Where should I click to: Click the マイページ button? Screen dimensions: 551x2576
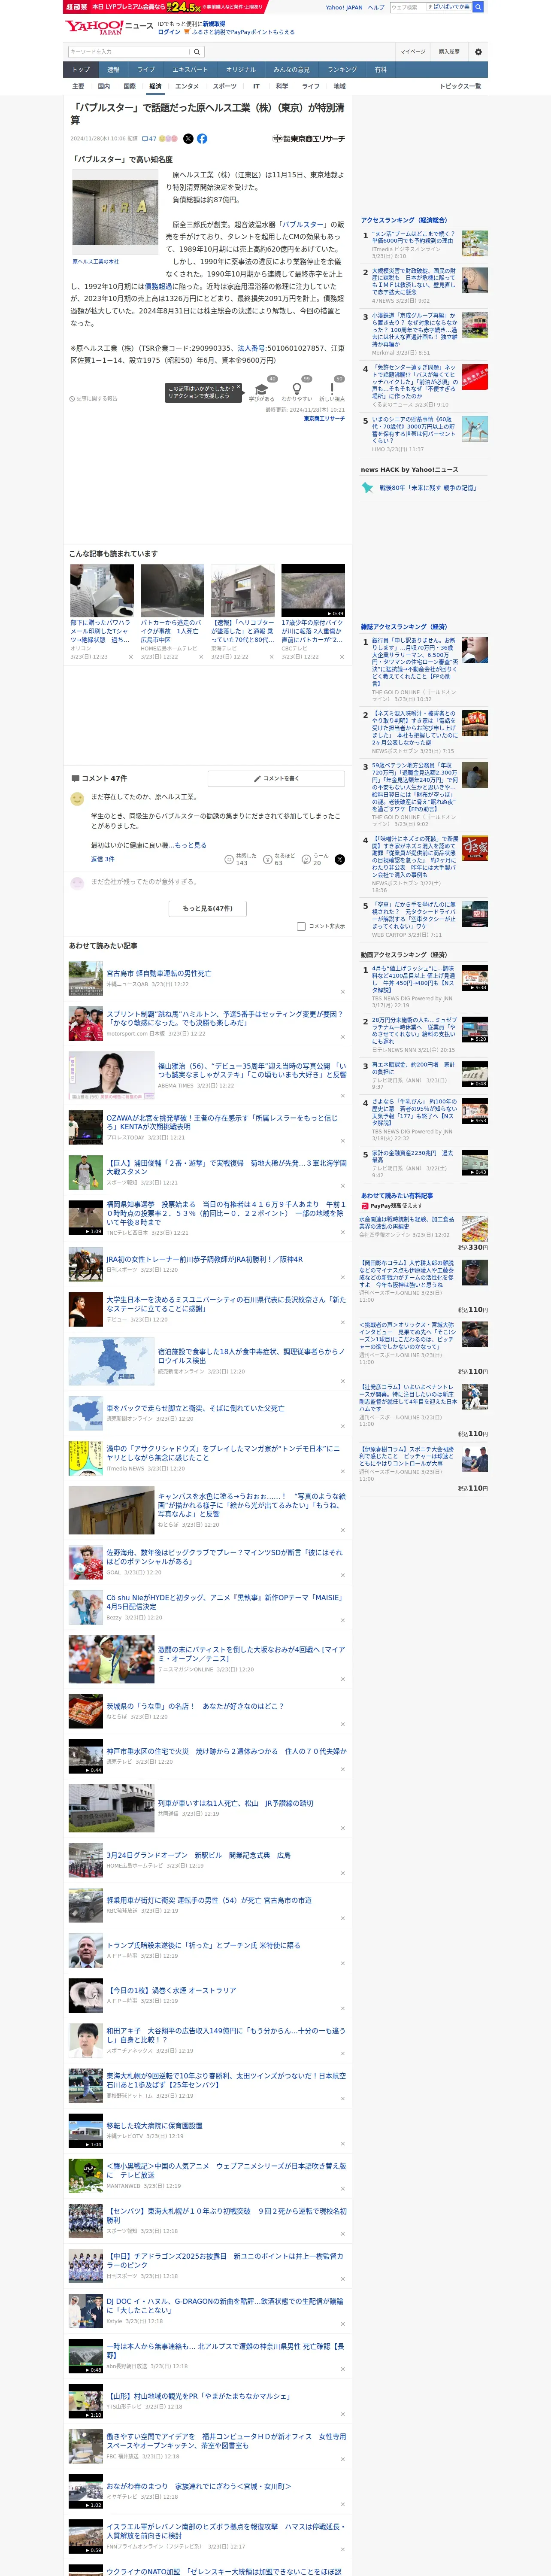point(412,52)
